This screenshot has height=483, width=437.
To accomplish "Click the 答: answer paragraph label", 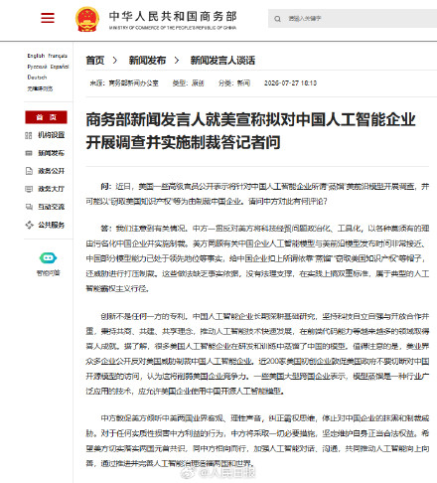I will coord(106,229).
